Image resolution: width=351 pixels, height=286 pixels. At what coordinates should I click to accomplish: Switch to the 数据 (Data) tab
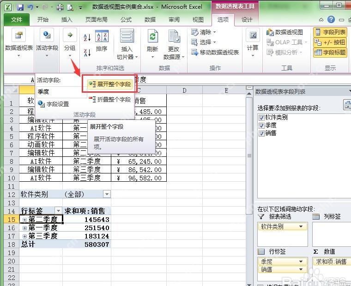pyautogui.click(x=150, y=20)
